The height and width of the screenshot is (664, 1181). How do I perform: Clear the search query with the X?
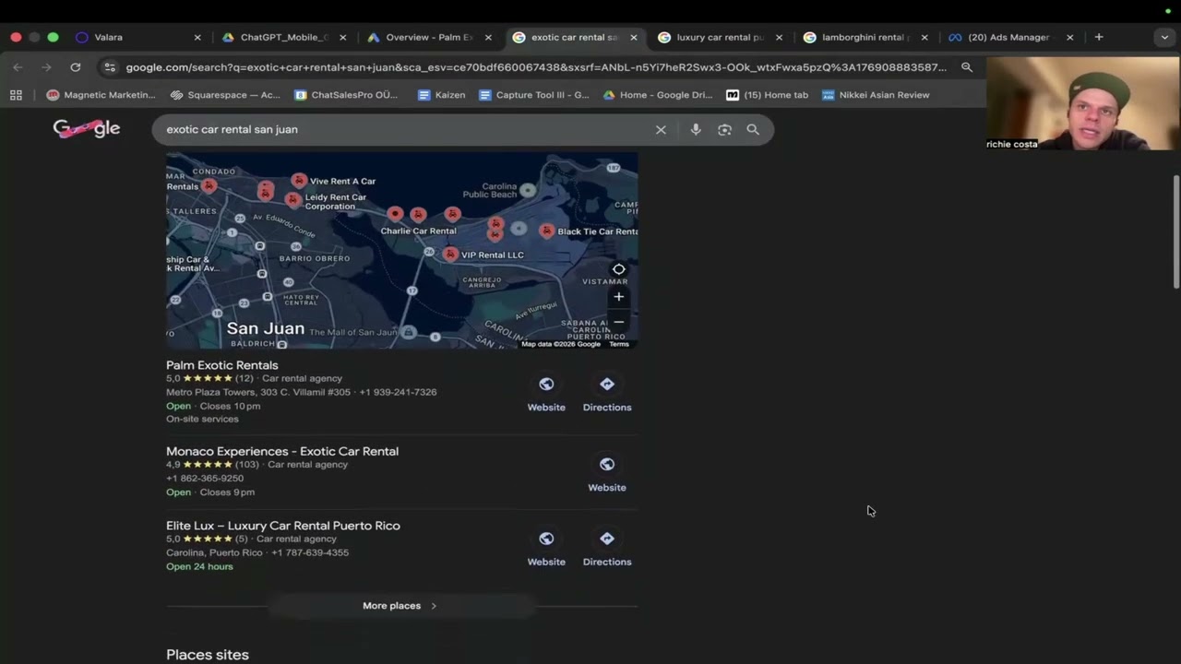coord(661,130)
